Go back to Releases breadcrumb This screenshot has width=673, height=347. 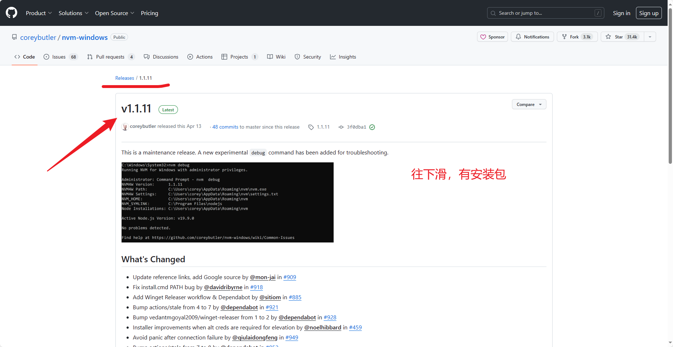click(124, 78)
